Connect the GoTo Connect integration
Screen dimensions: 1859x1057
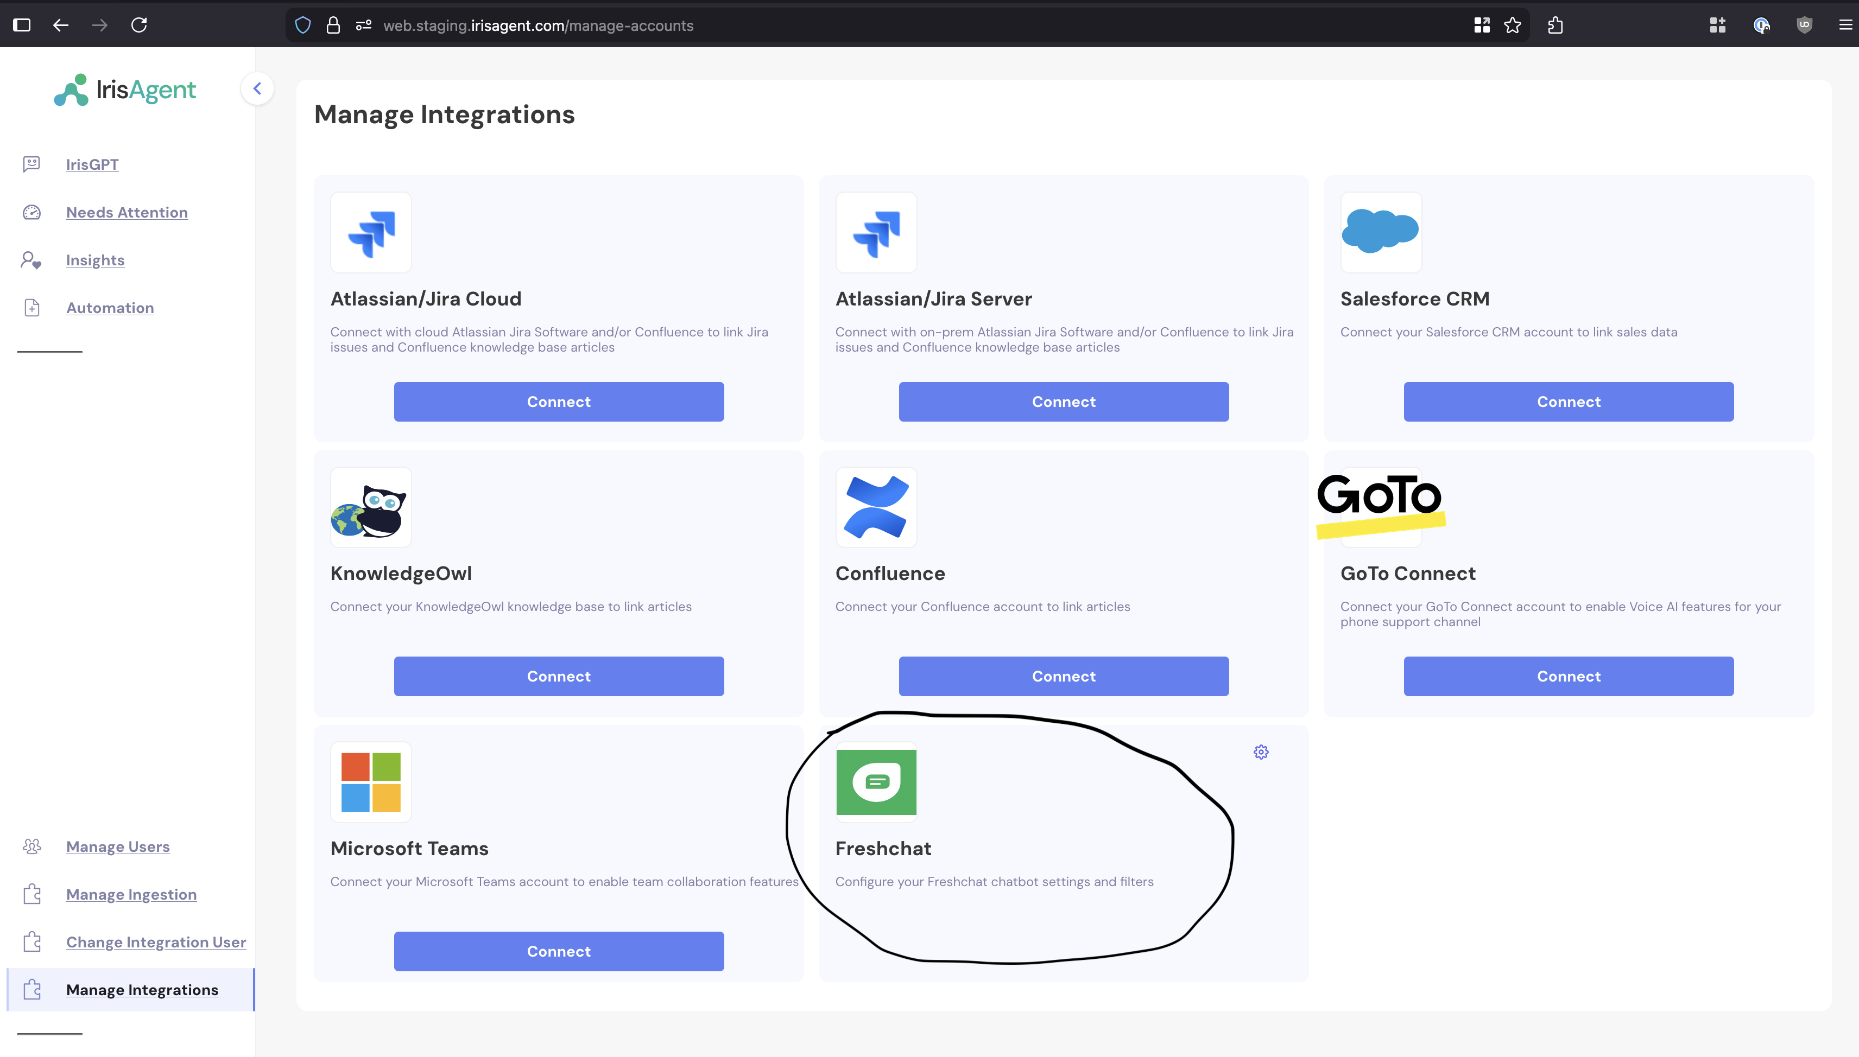point(1568,676)
